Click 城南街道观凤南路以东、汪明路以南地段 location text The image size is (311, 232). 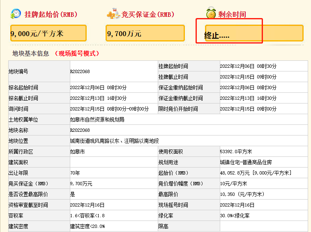[x=115, y=141]
